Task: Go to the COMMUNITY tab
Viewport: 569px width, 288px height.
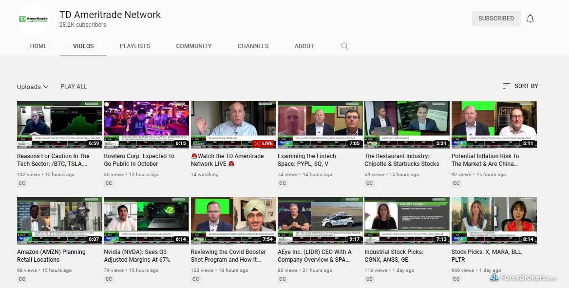Action: [194, 46]
